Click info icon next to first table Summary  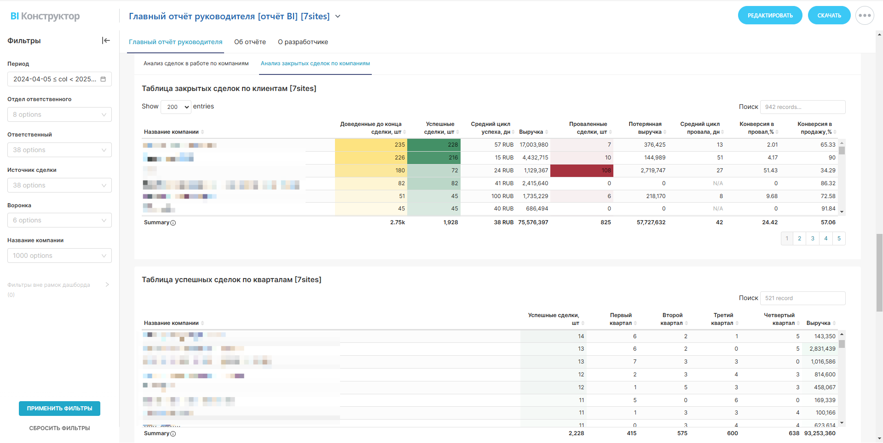click(173, 223)
